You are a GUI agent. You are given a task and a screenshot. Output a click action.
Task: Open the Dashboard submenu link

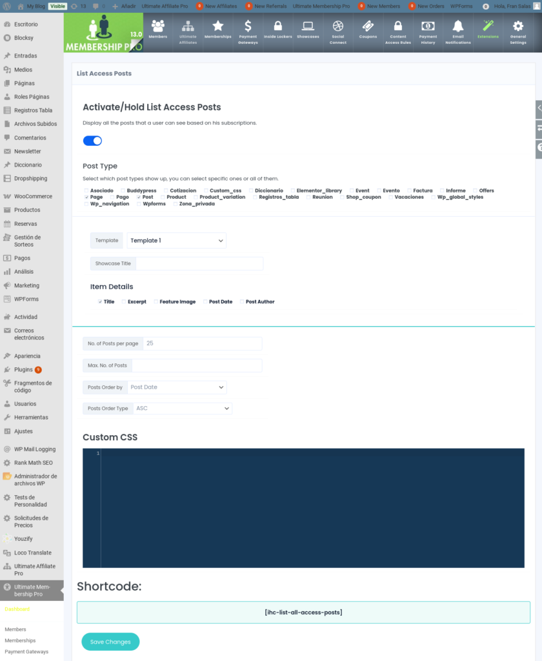[17, 609]
